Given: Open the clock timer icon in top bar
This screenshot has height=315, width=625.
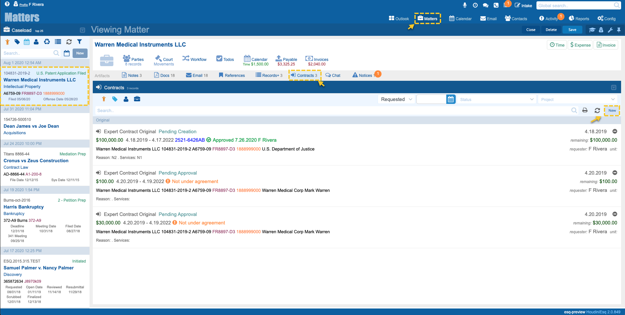Looking at the screenshot, I should click(475, 5).
